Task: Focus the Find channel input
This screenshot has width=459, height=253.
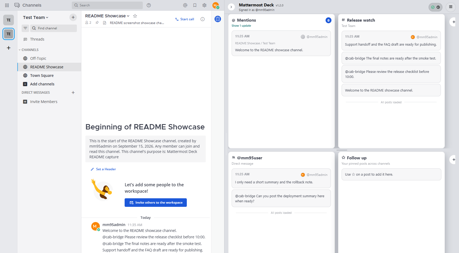Action: (53, 28)
